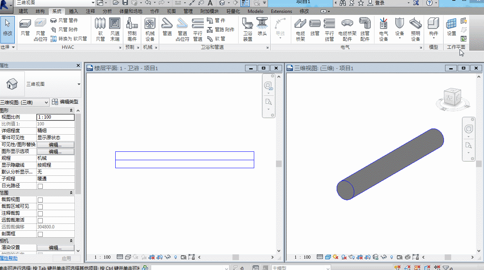This screenshot has width=484, height=270.
Task: Select the 管路附件 pipe accessory tool
Action: tap(221, 29)
